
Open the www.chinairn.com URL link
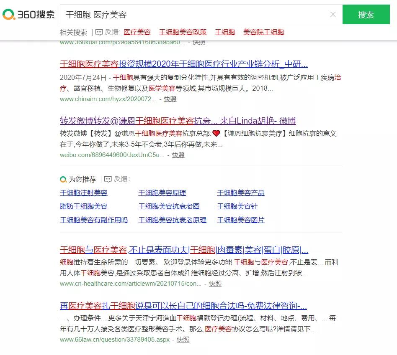click(x=108, y=99)
